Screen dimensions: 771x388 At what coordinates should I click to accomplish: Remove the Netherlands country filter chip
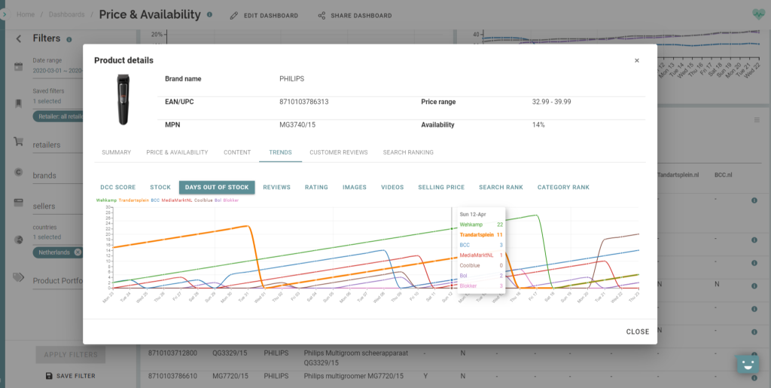(x=78, y=252)
